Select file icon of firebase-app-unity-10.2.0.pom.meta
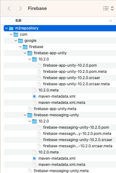 (39, 72)
